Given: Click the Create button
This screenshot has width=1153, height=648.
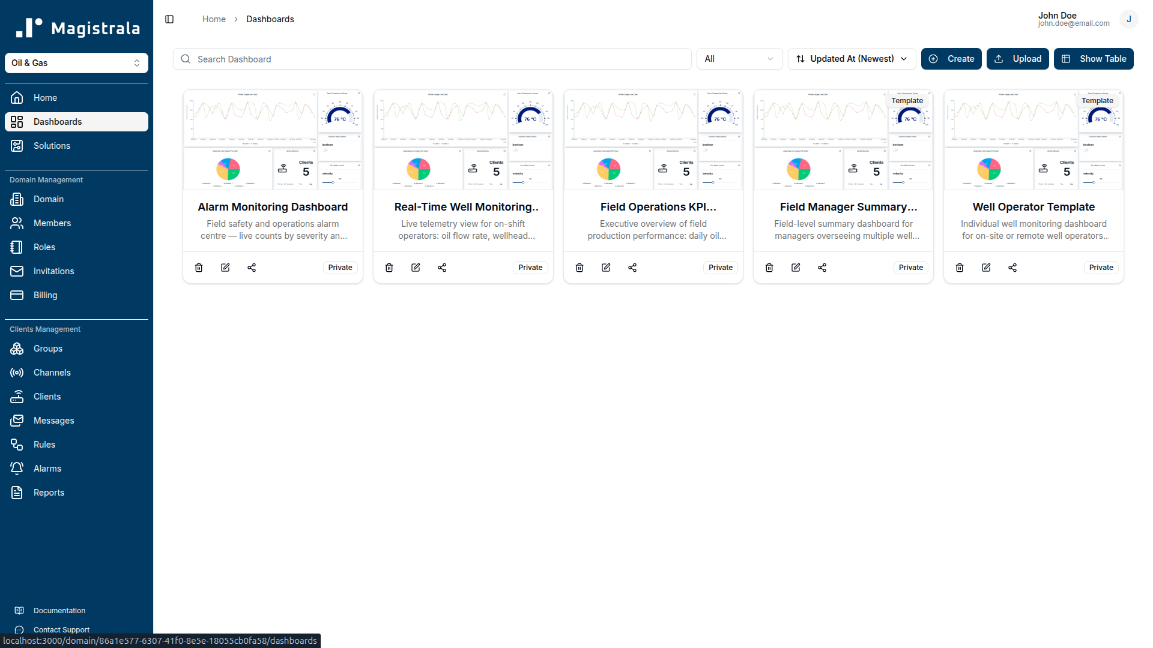Looking at the screenshot, I should pyautogui.click(x=951, y=58).
